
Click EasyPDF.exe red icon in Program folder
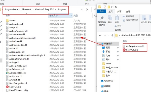click(x=7, y=87)
